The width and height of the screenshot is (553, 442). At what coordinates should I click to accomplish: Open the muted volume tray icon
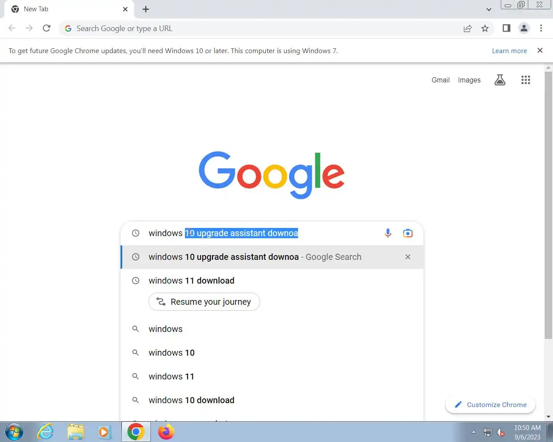501,432
